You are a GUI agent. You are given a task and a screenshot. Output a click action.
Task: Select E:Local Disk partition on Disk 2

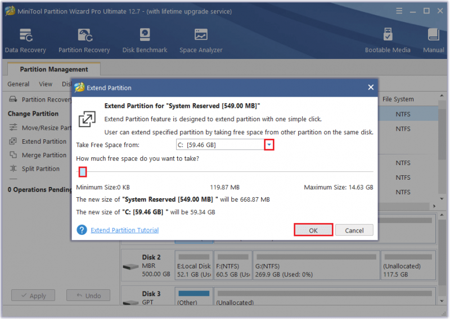click(194, 266)
